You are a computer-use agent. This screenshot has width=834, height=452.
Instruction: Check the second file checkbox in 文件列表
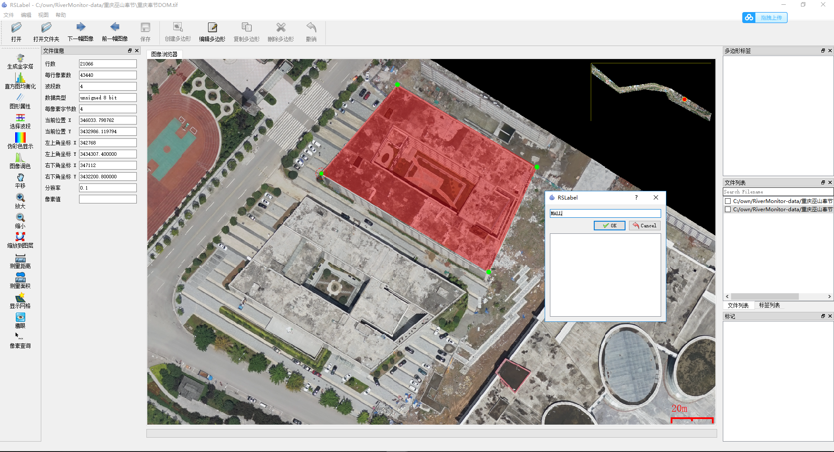coord(728,210)
